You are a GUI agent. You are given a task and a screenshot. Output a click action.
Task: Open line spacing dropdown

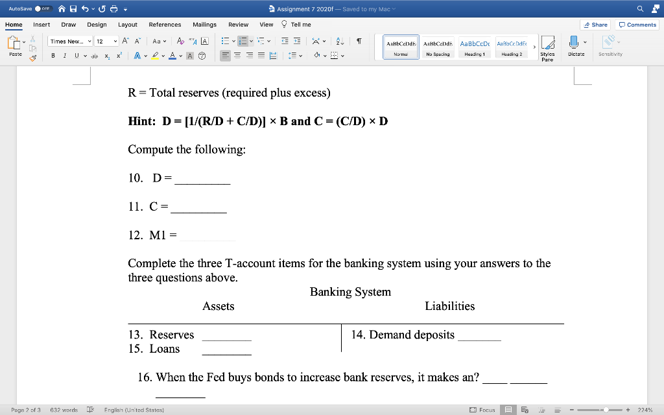[x=295, y=56]
